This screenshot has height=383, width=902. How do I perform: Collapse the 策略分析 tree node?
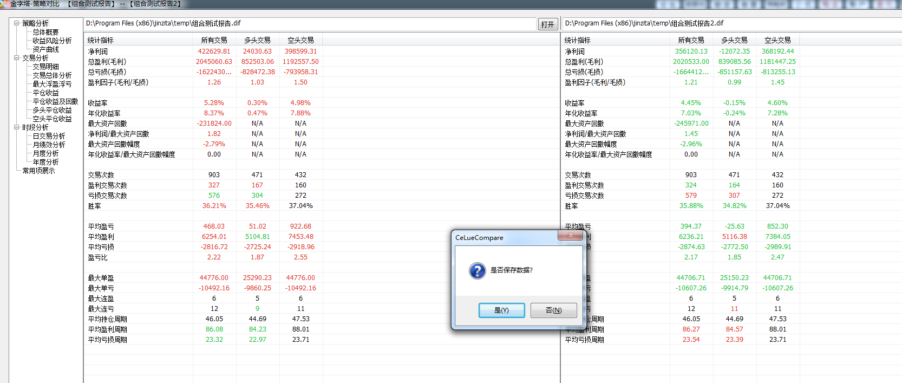[16, 23]
